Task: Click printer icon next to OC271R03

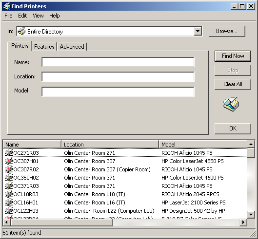Action: coord(9,152)
